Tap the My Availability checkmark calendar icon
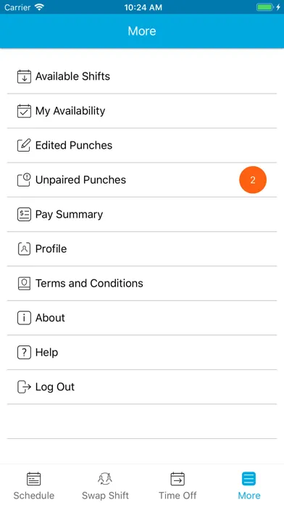 tap(24, 111)
